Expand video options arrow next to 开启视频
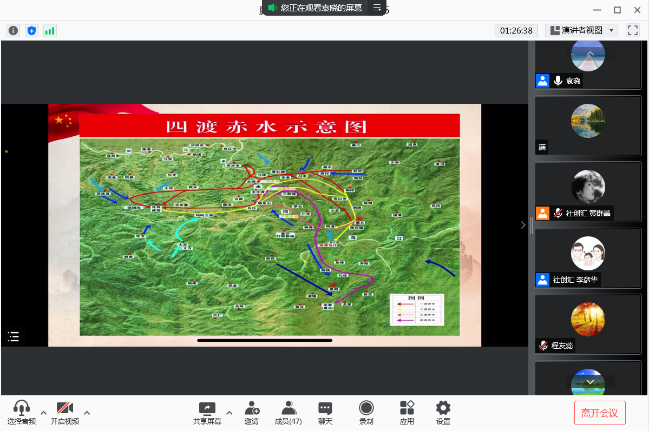 coord(87,413)
